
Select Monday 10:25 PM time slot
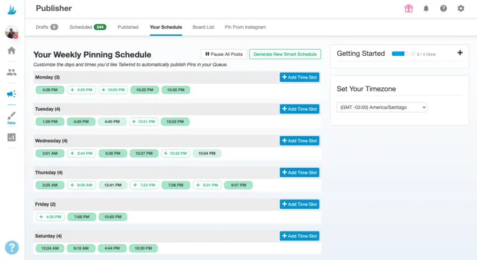[x=144, y=90]
